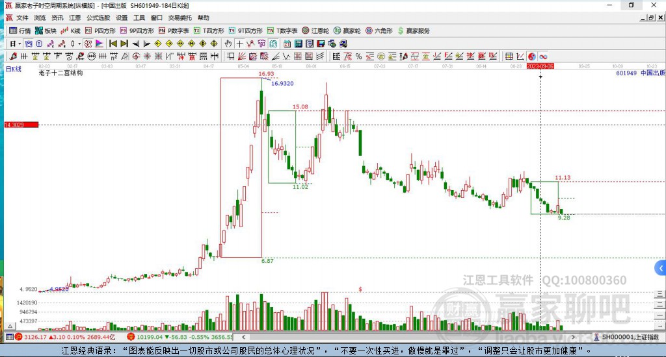The image size is (666, 357).
Task: Click SH000001 上证指数 status entry
Action: coord(626,337)
